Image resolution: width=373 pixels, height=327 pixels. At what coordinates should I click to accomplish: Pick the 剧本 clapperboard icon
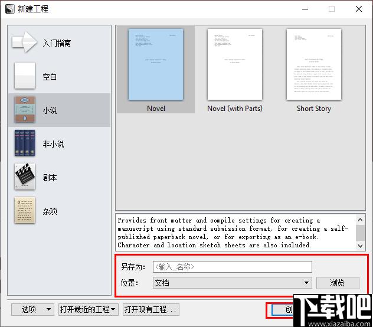(x=25, y=176)
